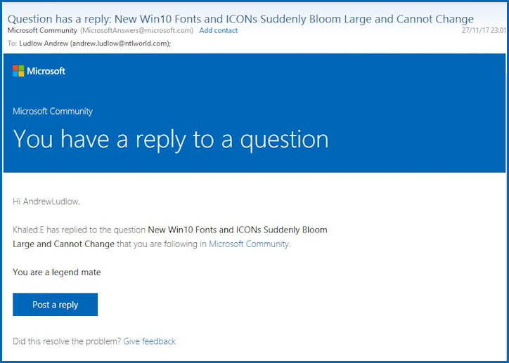The height and width of the screenshot is (363, 509).
Task: Click sender name Microsoft Community in email header
Action: pos(41,31)
